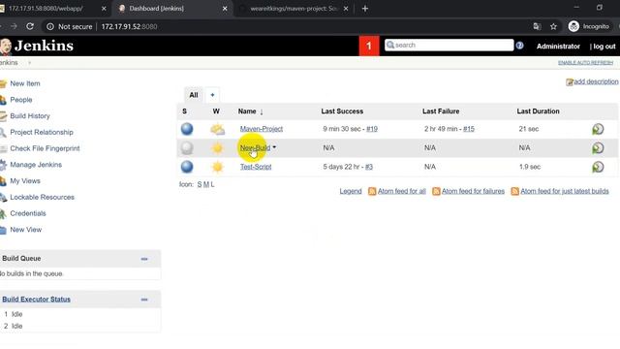The height and width of the screenshot is (349, 620).
Task: Open build #19 of Maven-Project
Action: pyautogui.click(x=372, y=129)
